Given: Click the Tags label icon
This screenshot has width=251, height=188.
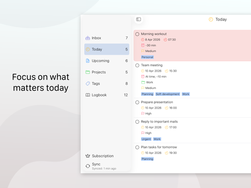Looking at the screenshot, I should pos(88,84).
